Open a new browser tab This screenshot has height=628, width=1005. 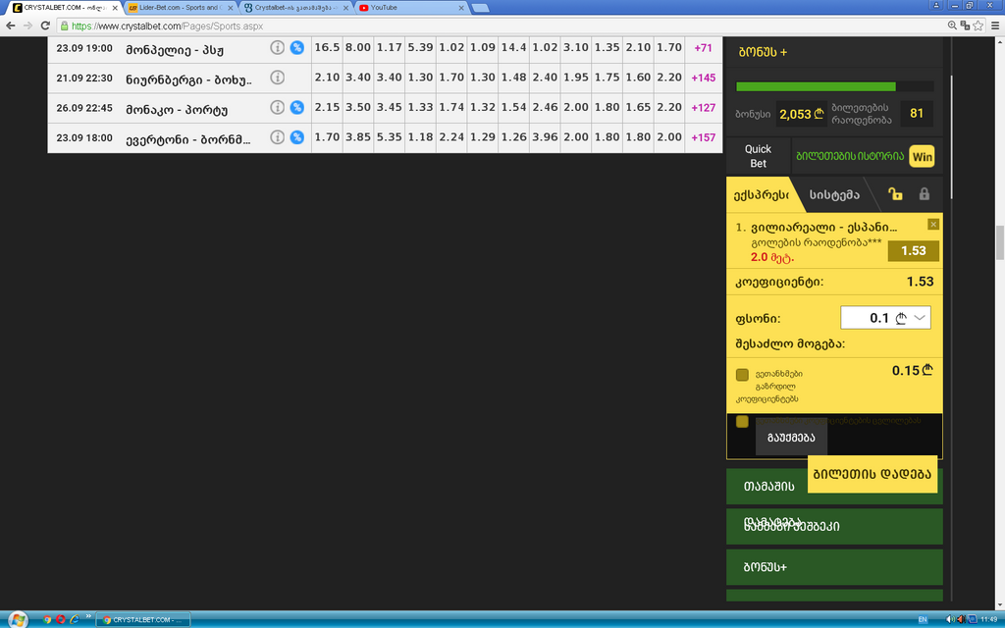click(x=480, y=8)
